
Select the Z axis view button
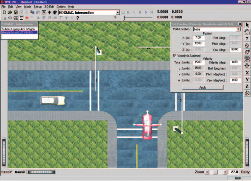[x=247, y=86]
